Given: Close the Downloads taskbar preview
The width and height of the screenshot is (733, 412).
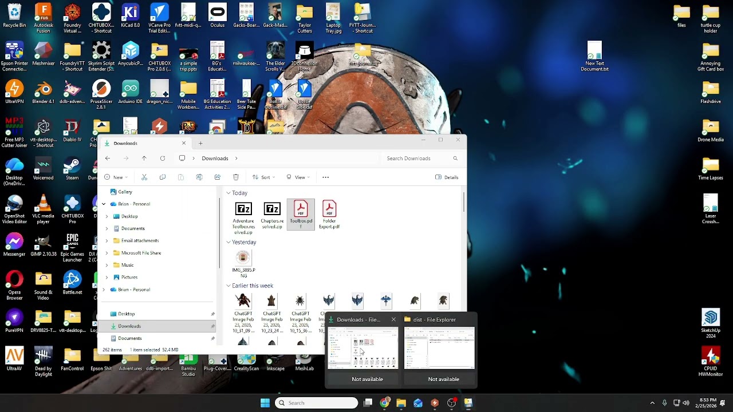Looking at the screenshot, I should tap(393, 320).
